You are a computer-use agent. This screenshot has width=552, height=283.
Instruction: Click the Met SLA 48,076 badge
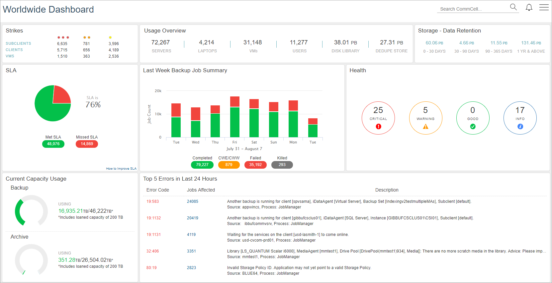coord(53,144)
